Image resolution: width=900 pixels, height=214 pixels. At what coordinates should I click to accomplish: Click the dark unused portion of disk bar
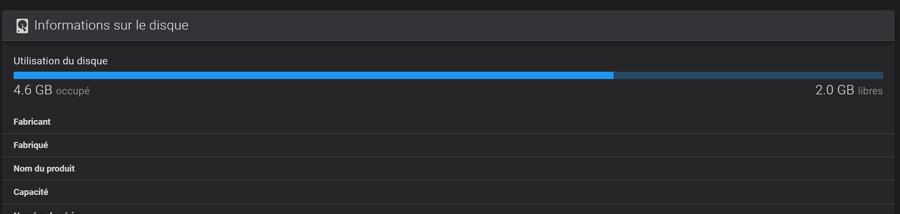[x=748, y=75]
